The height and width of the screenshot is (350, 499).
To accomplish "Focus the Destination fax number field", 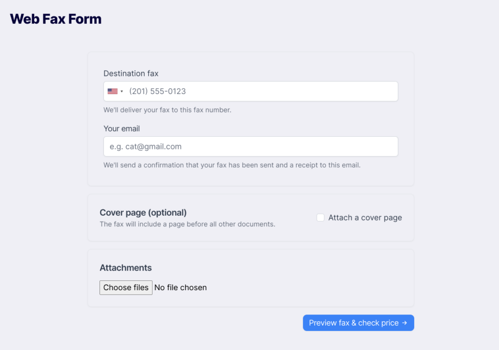I will 250,91.
